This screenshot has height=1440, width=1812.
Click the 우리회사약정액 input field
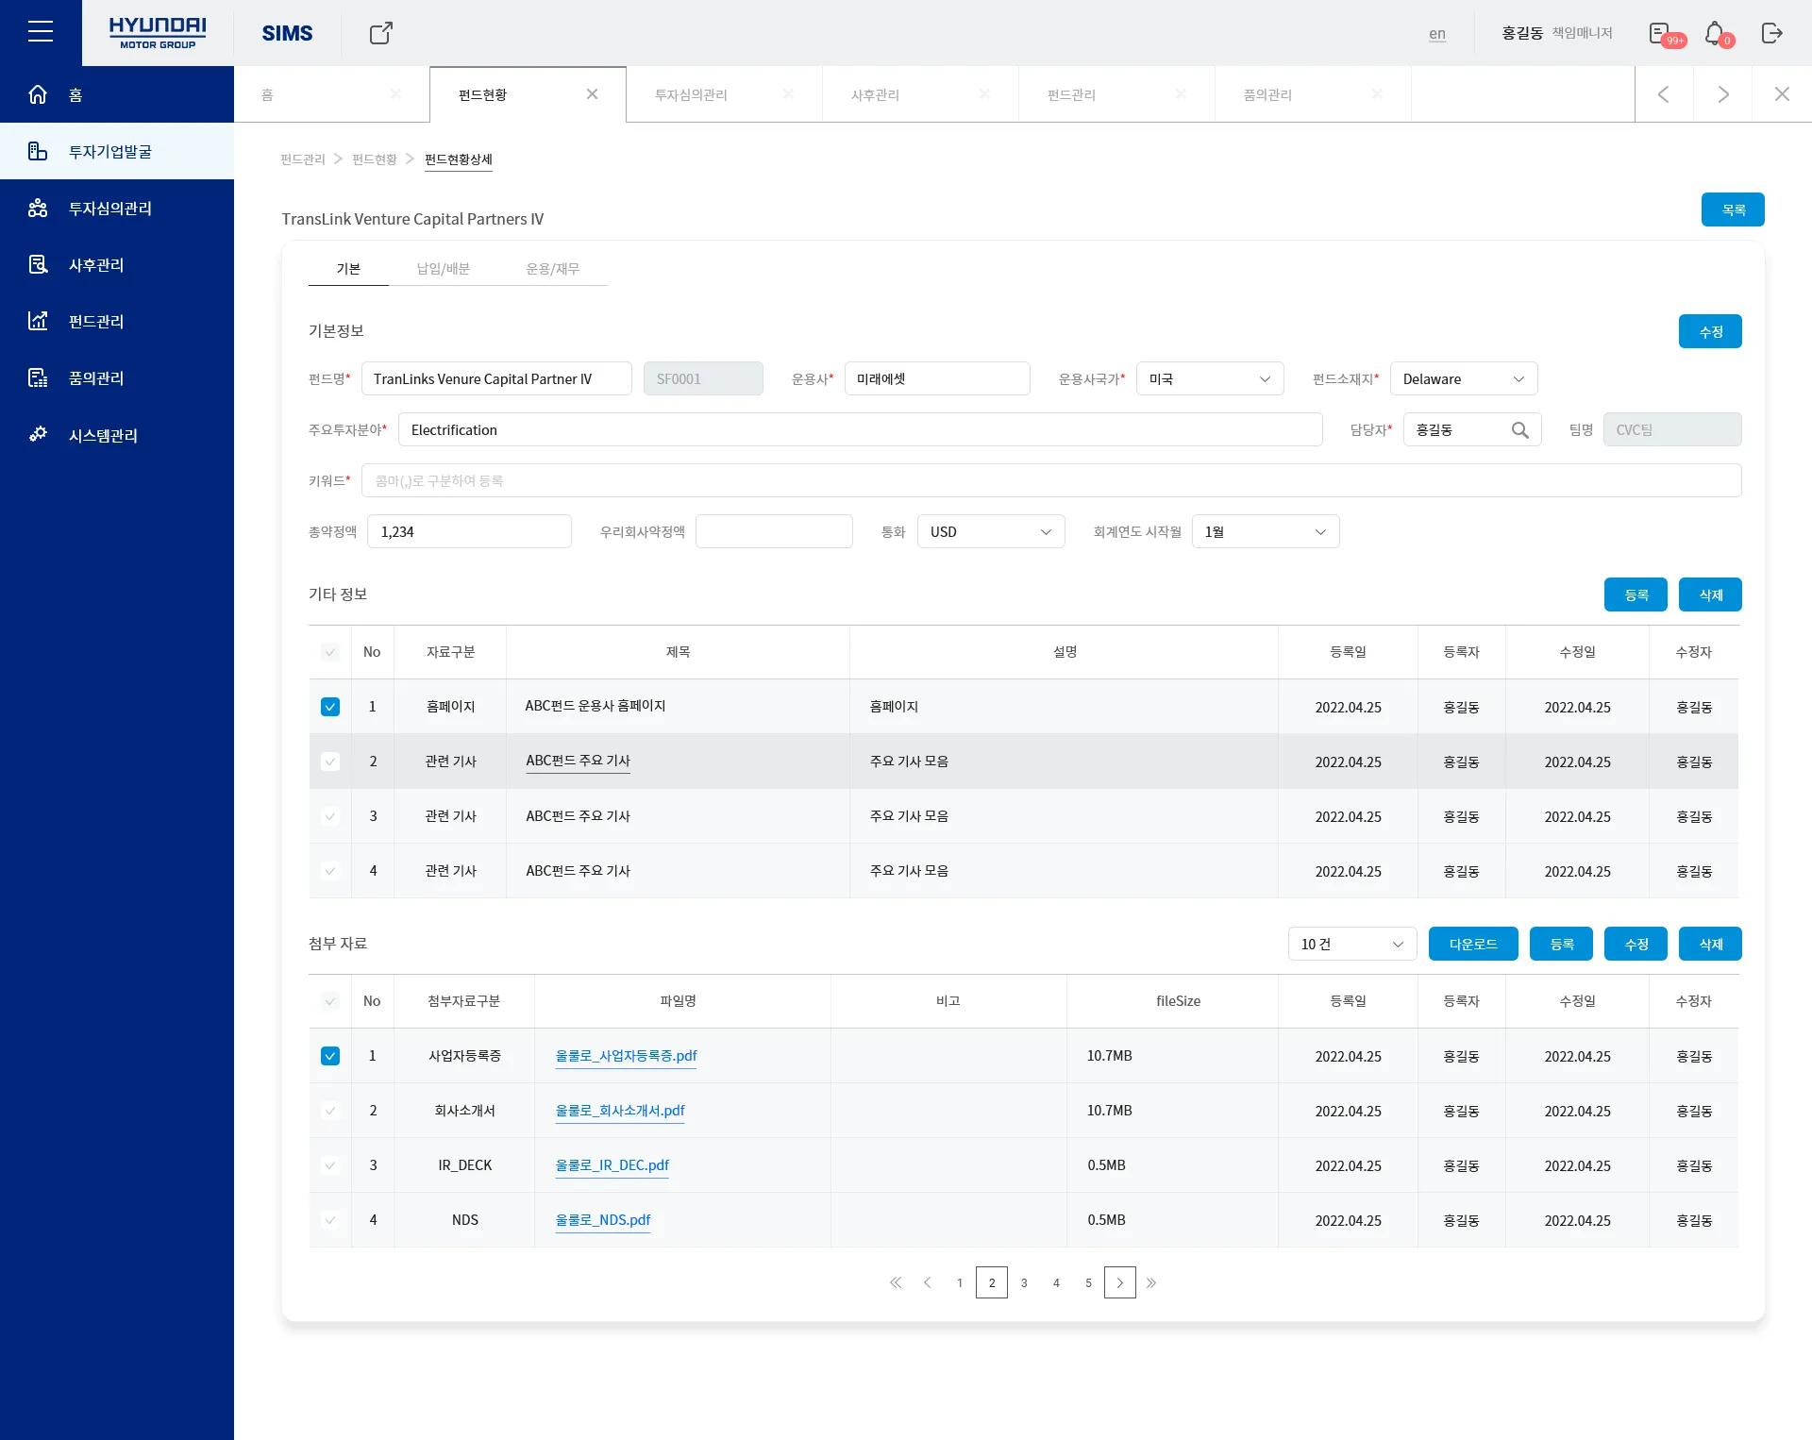click(x=774, y=531)
